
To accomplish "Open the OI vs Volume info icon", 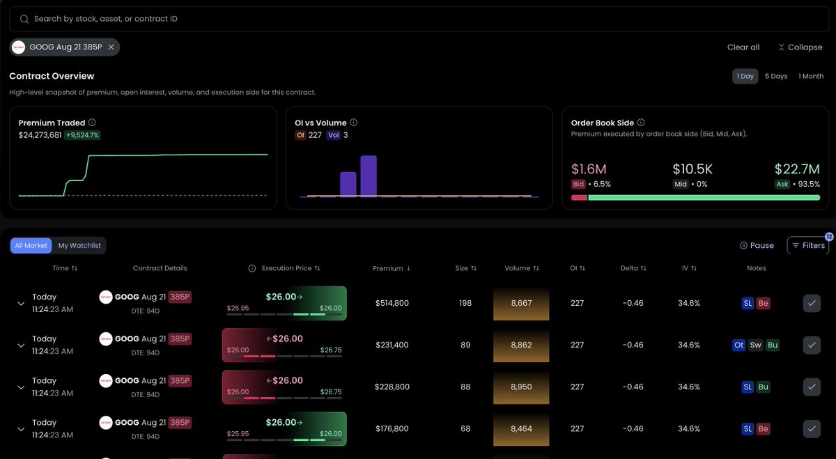I will point(353,123).
